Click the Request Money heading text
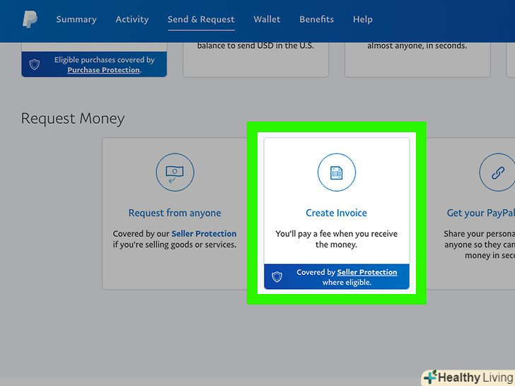Screen dimensions: 515x386 73,119
